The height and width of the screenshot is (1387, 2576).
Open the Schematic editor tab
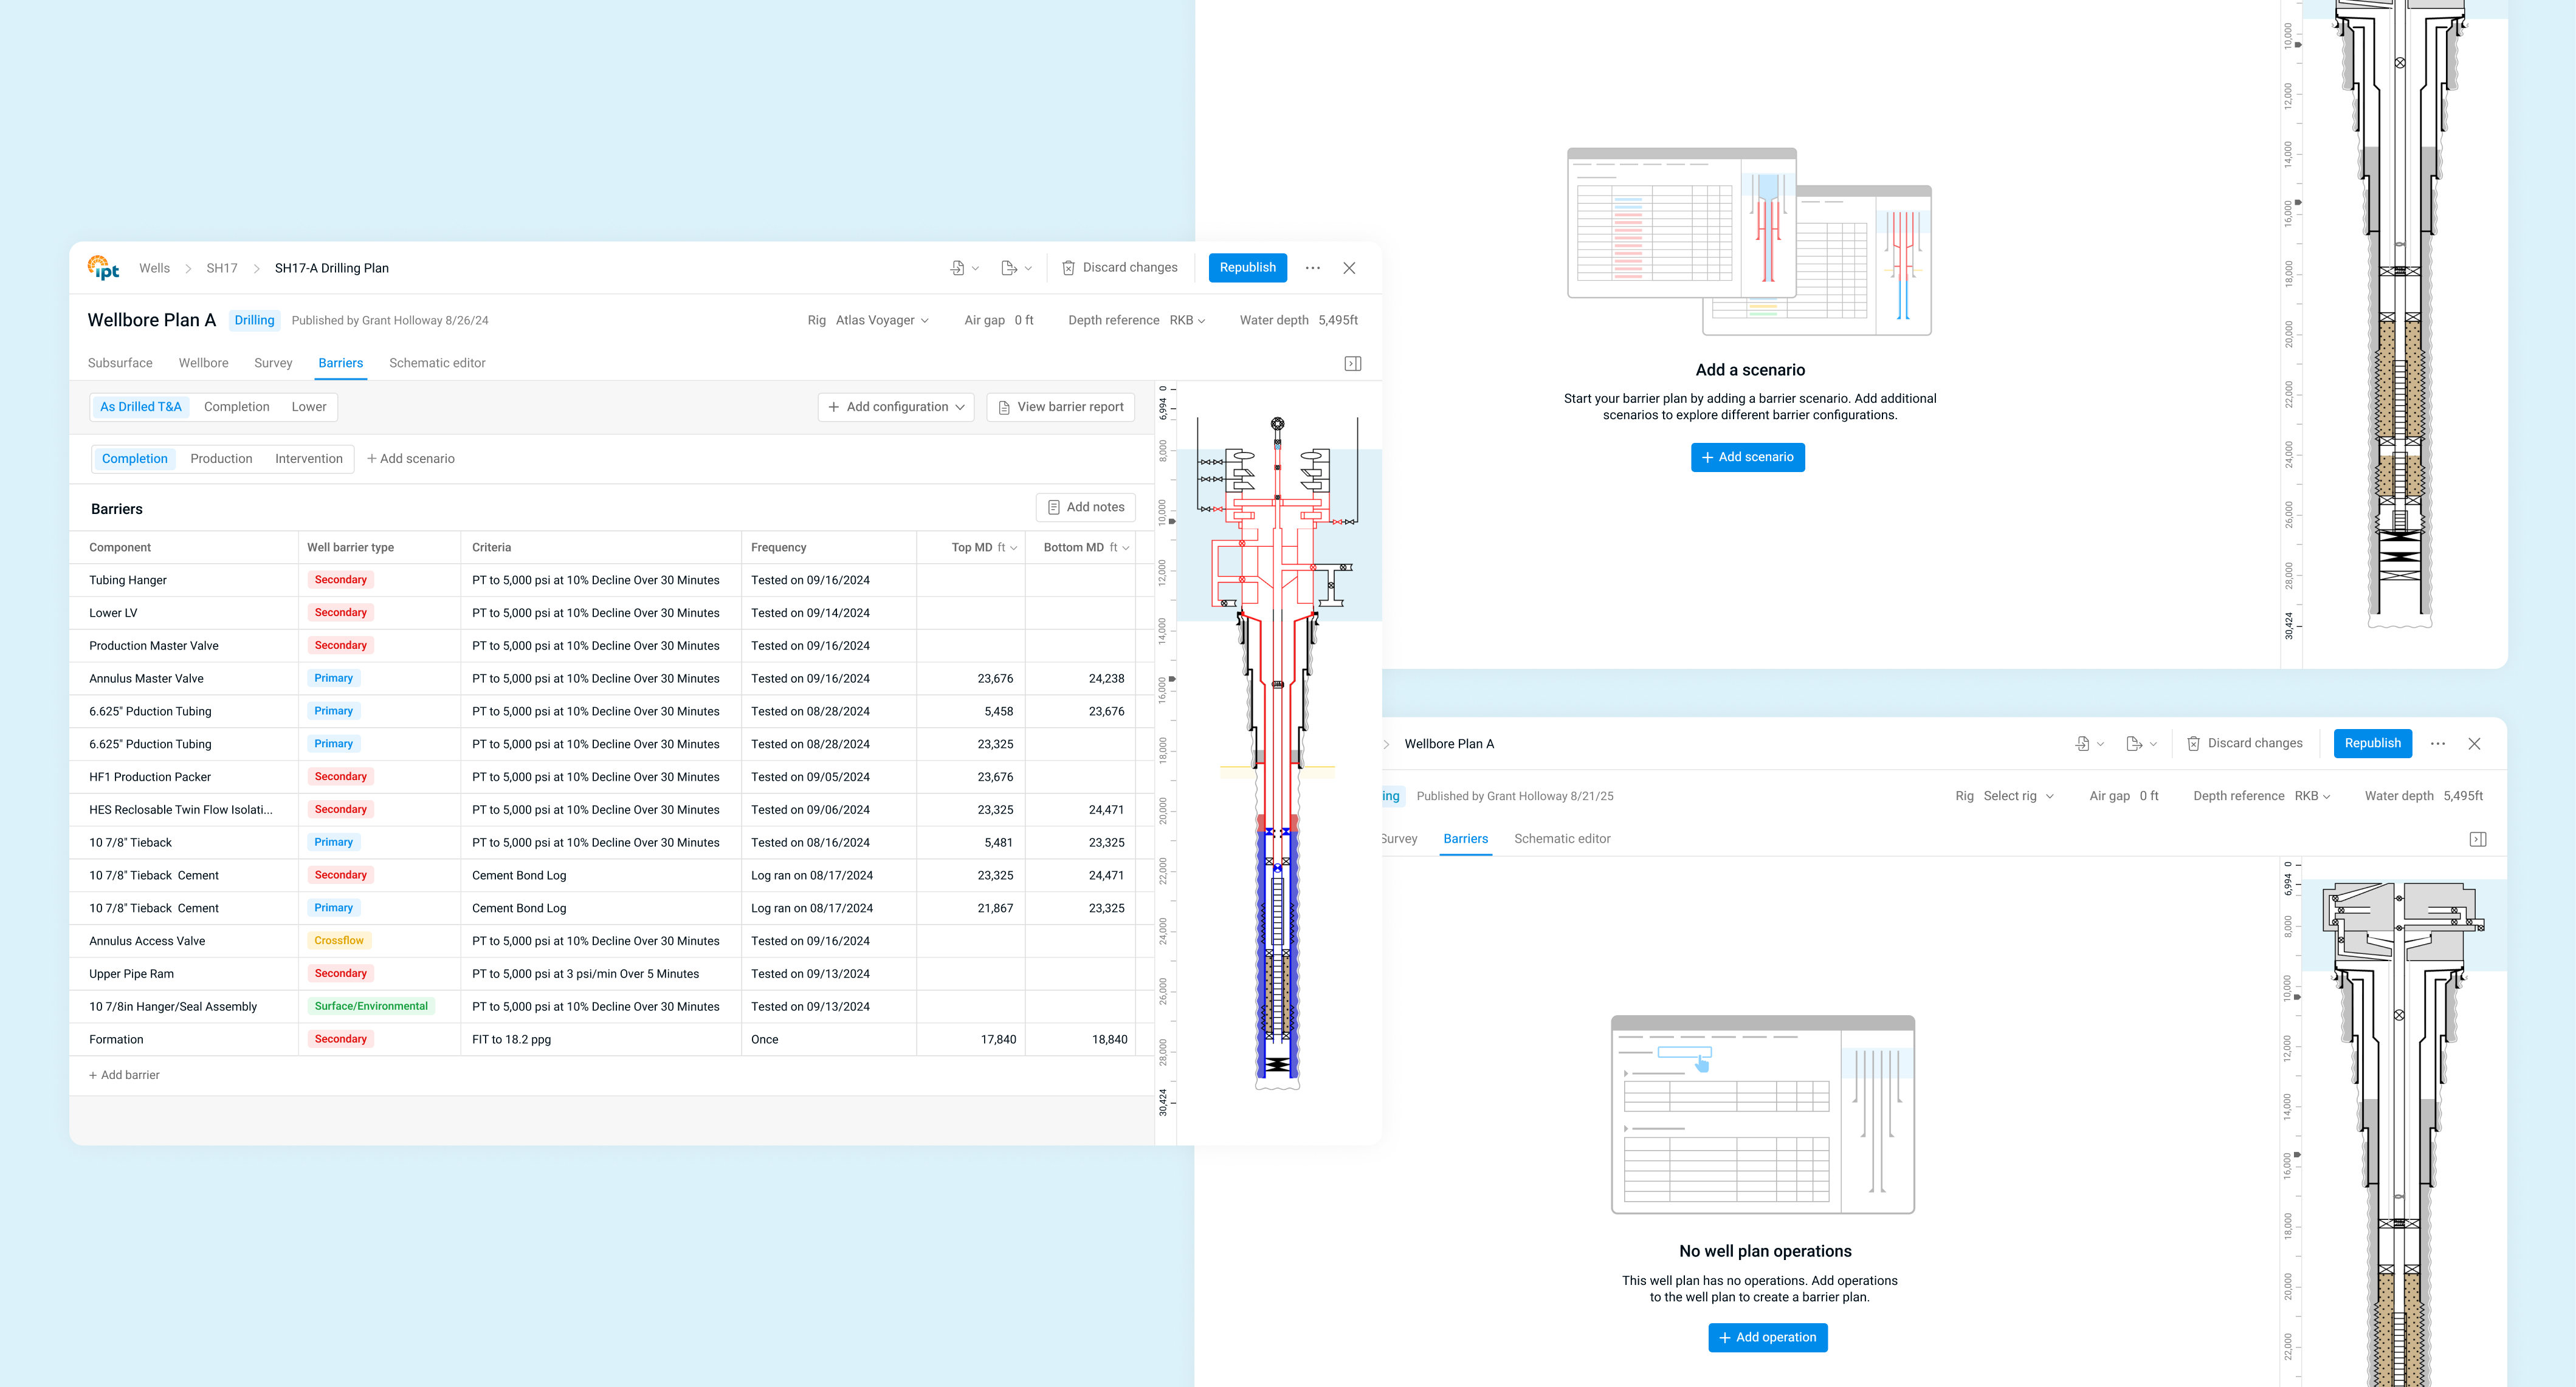(437, 364)
